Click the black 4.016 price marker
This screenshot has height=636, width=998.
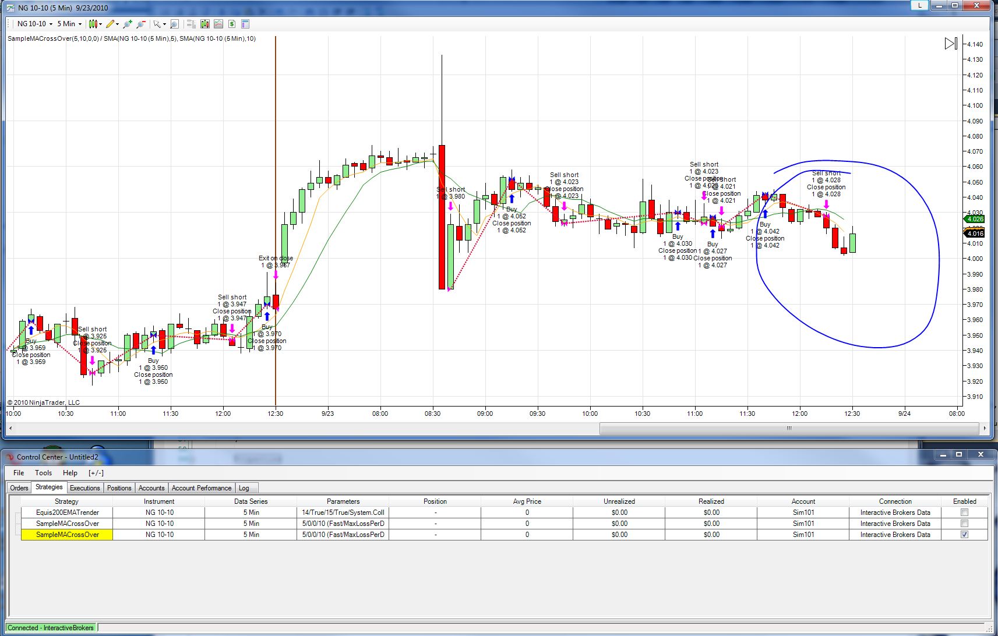click(x=975, y=234)
